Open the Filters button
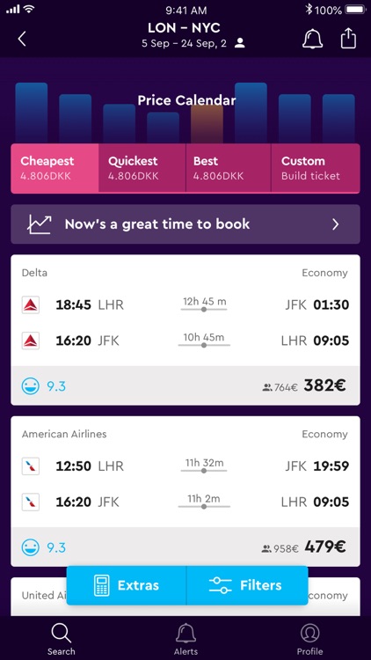Viewport: 371px width, 660px height. point(247,585)
